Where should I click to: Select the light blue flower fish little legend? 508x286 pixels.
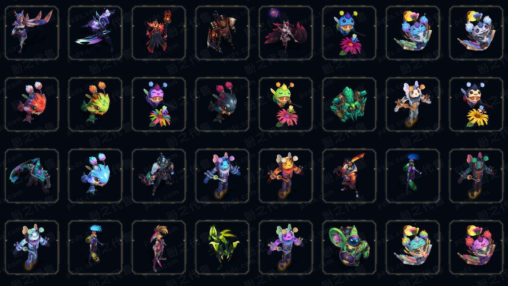(x=95, y=176)
